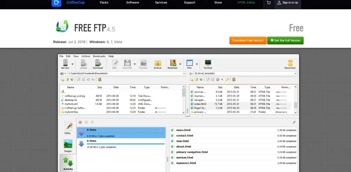Open the Help menu

pos(111,56)
